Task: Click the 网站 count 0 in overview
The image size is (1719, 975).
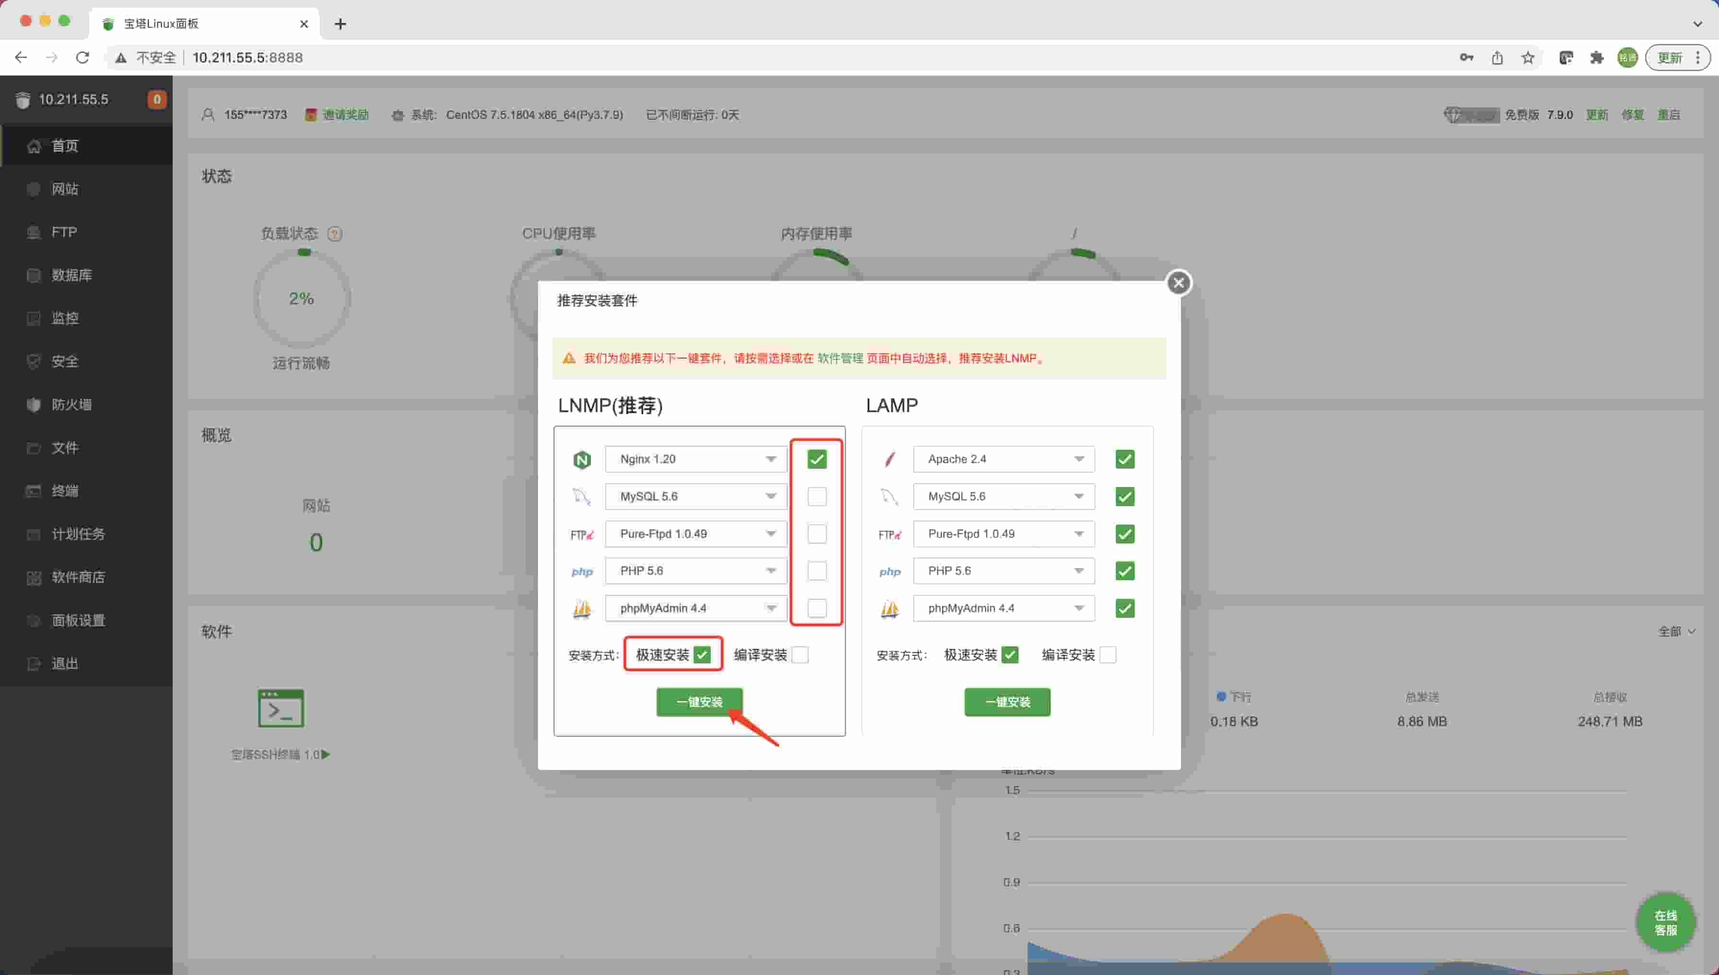Action: tap(316, 543)
